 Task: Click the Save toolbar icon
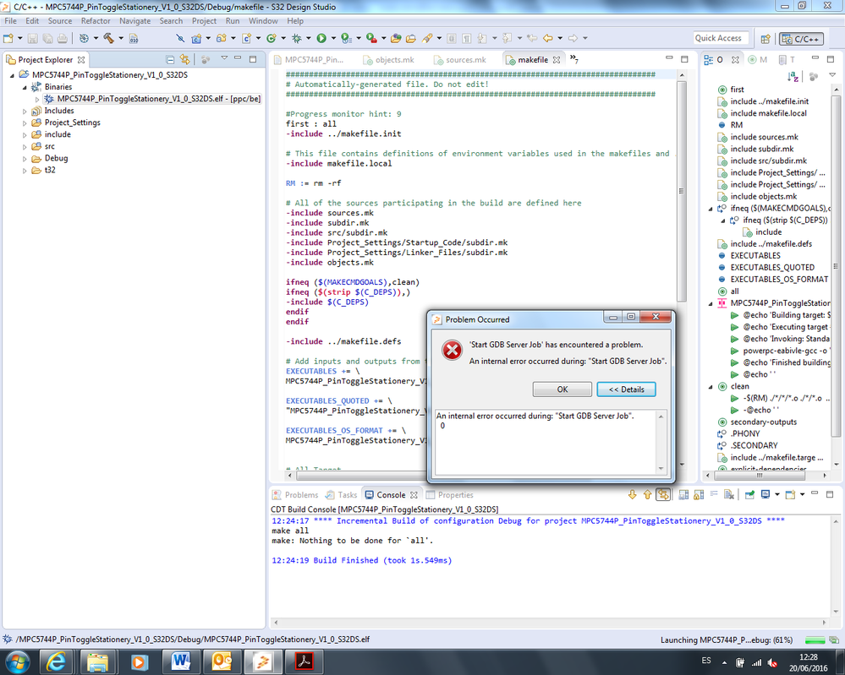32,38
